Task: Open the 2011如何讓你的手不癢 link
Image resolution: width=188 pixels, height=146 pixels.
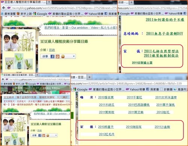Action: tap(165, 20)
